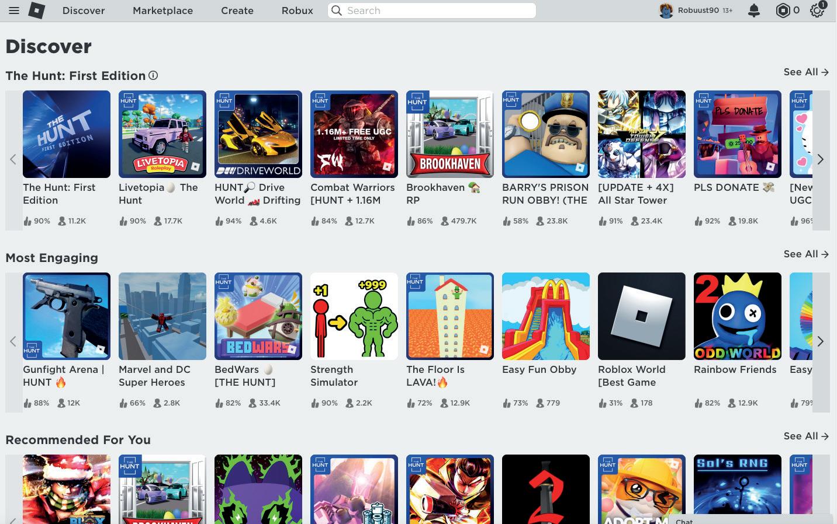837x524 pixels.
Task: Open the hamburger navigation menu
Action: click(x=14, y=11)
